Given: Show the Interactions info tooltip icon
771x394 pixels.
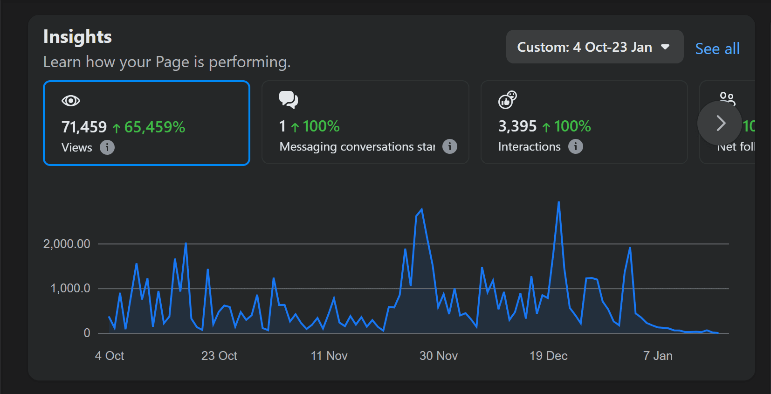Looking at the screenshot, I should coord(576,146).
